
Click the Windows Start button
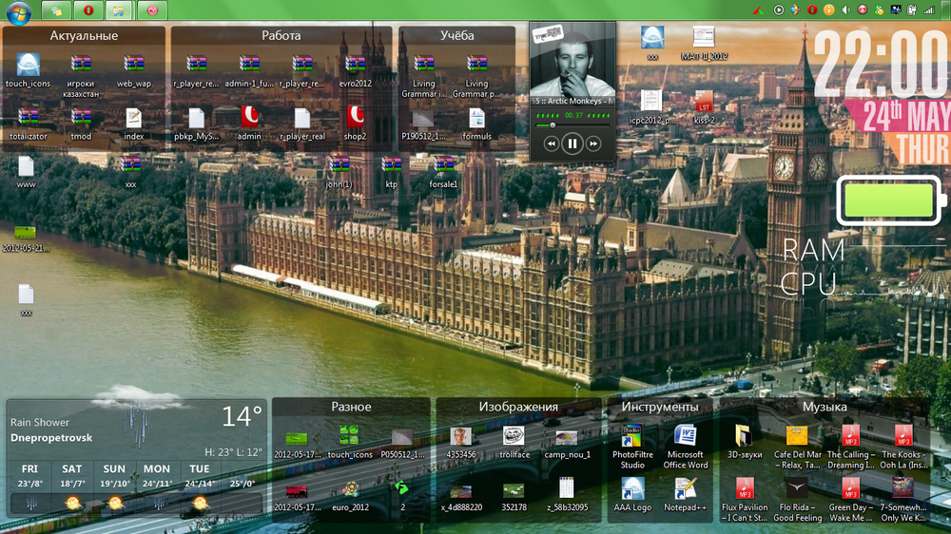[x=18, y=10]
